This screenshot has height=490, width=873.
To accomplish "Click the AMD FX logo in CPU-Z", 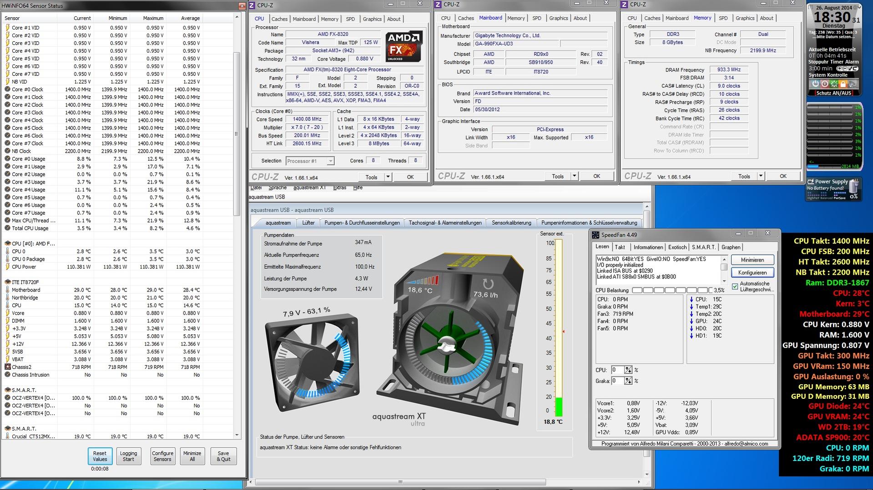I will (404, 47).
